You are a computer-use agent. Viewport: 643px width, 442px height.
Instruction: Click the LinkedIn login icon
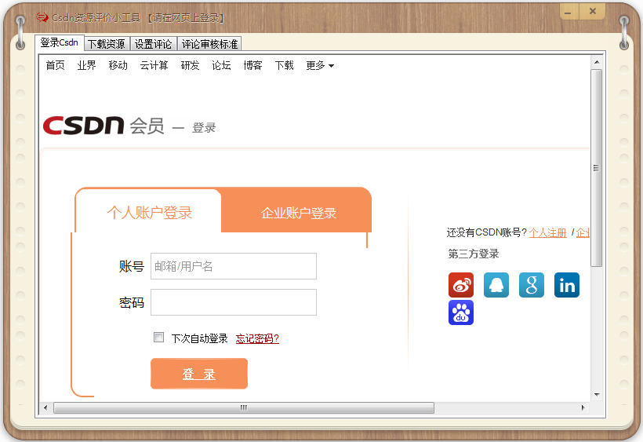click(567, 285)
